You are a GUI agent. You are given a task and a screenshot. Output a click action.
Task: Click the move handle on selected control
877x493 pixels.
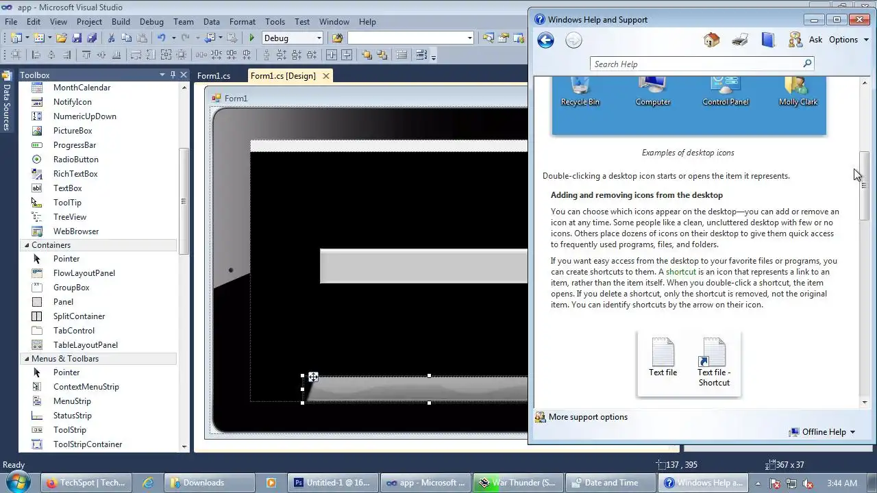(313, 377)
